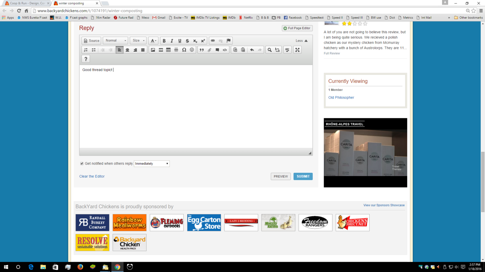
Task: Toggle Source view mode
Action: pyautogui.click(x=92, y=41)
